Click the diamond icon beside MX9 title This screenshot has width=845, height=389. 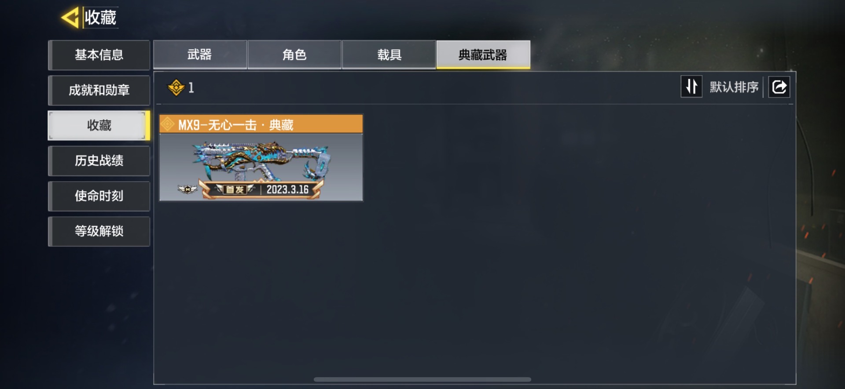click(167, 124)
